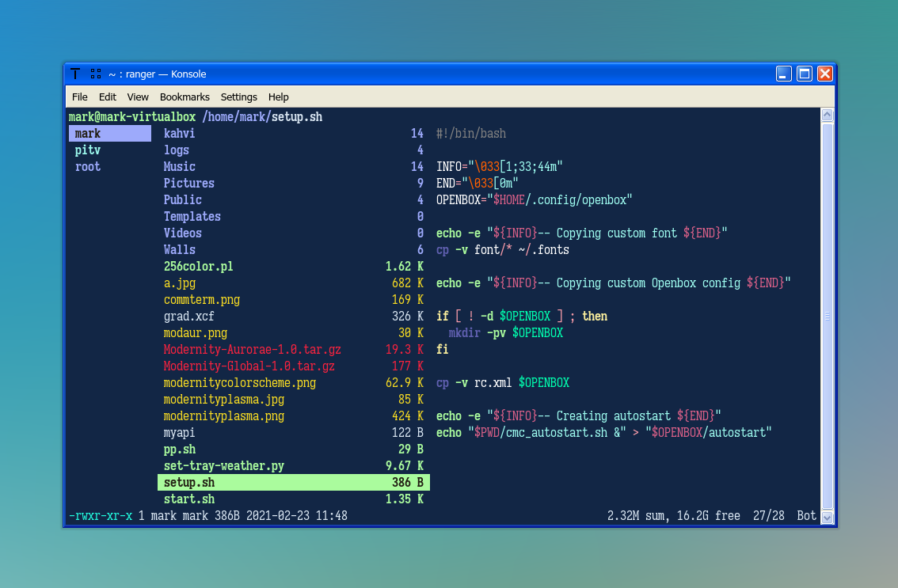
Task: Maximize the Konsole window
Action: click(804, 74)
